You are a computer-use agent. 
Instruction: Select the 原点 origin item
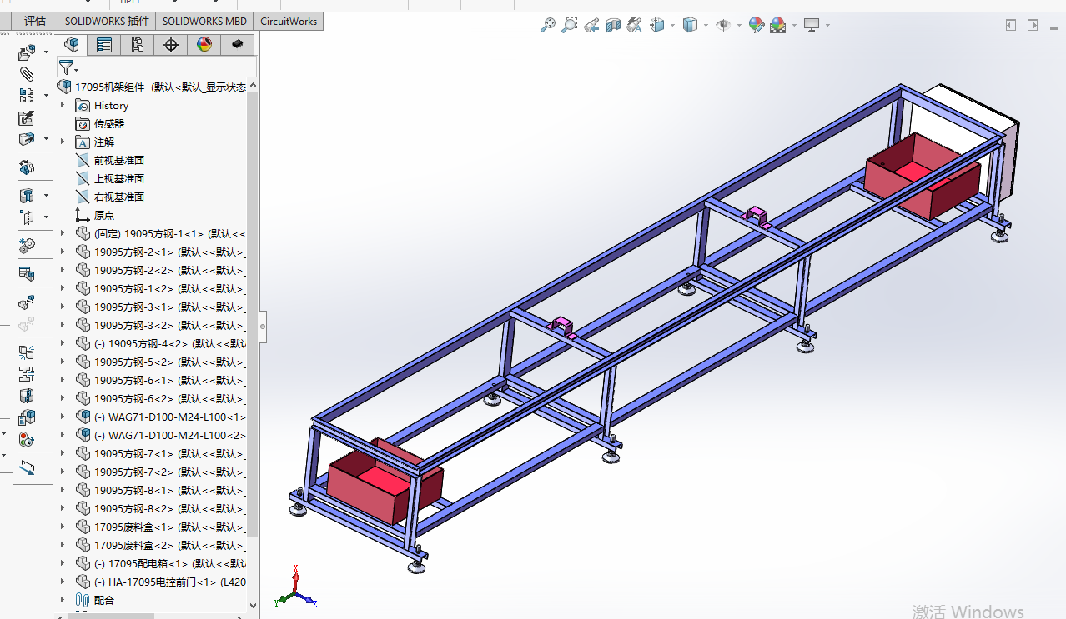[104, 216]
